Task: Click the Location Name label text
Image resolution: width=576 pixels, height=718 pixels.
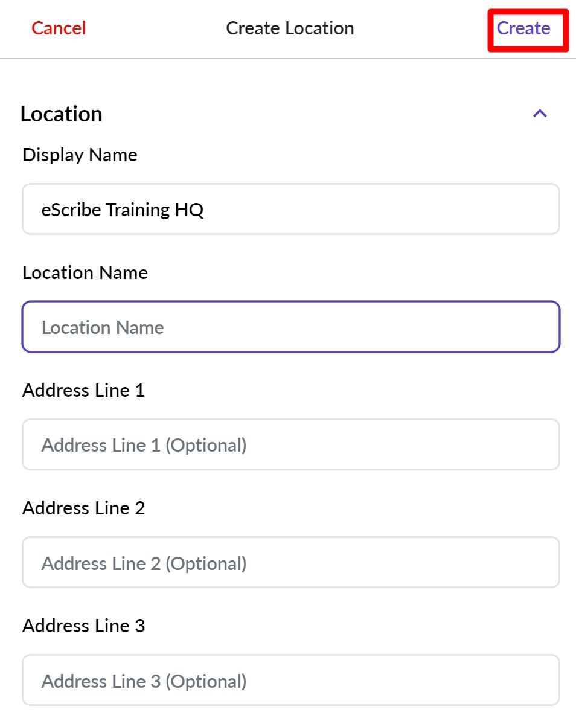Action: (85, 273)
